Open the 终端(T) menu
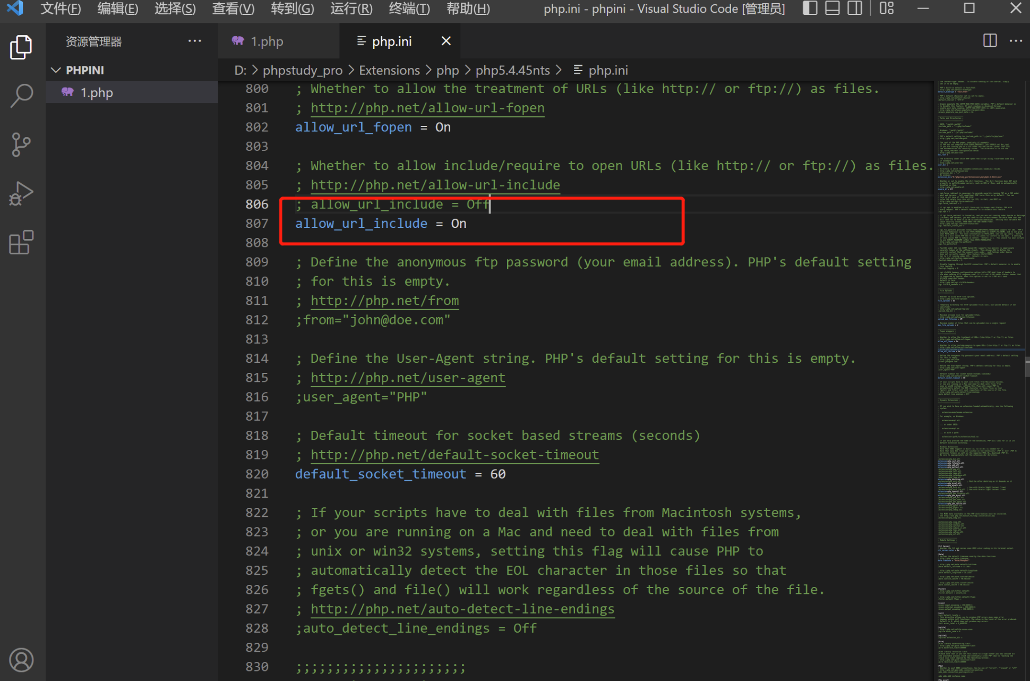The height and width of the screenshot is (681, 1030). point(409,8)
